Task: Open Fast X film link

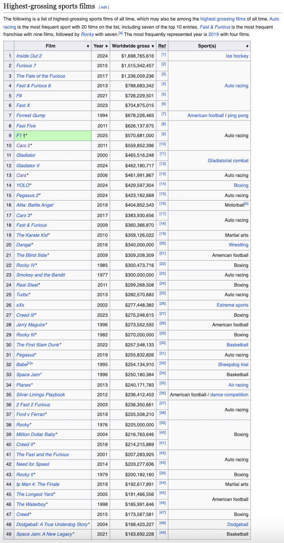Action: point(23,105)
